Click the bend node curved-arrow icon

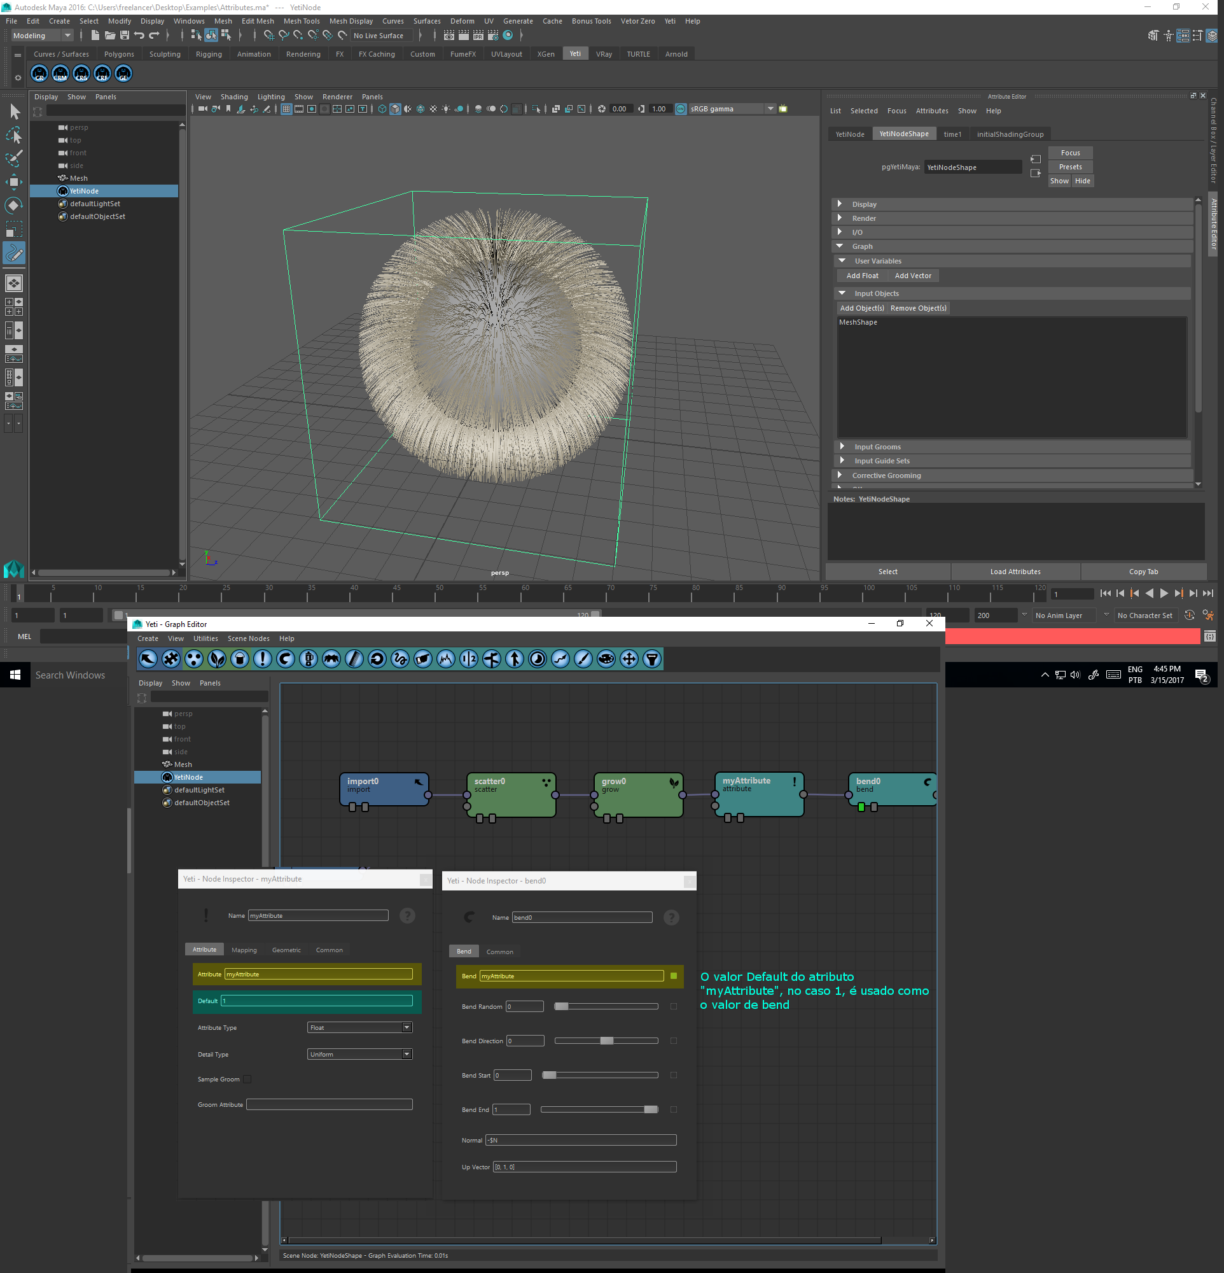pos(928,782)
